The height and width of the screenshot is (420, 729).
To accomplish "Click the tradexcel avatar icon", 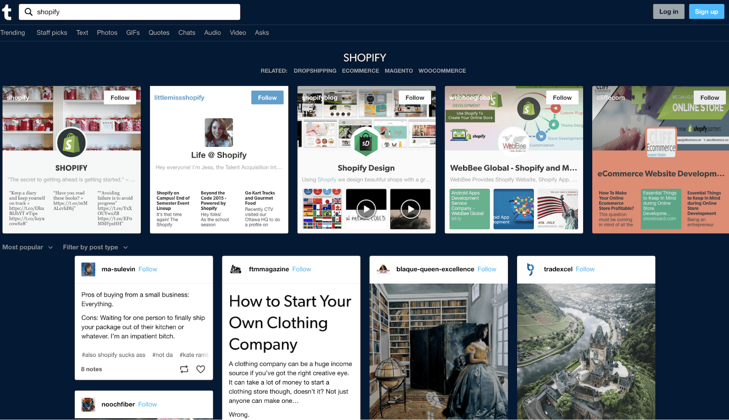I will (x=530, y=269).
